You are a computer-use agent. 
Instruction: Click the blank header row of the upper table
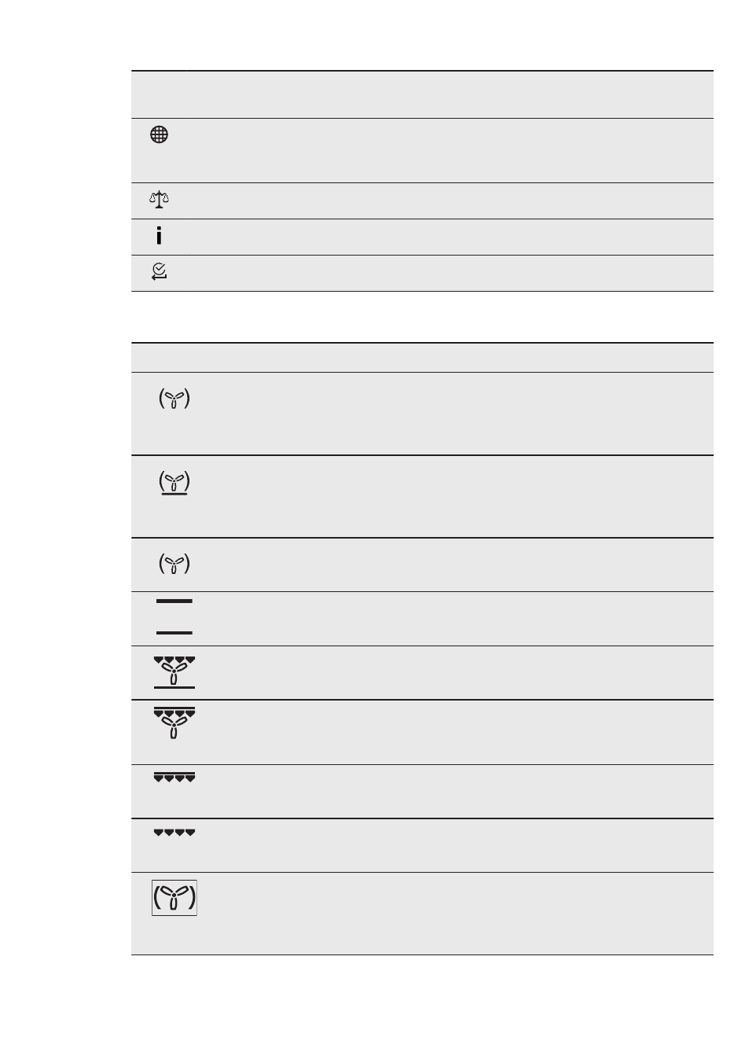(422, 94)
